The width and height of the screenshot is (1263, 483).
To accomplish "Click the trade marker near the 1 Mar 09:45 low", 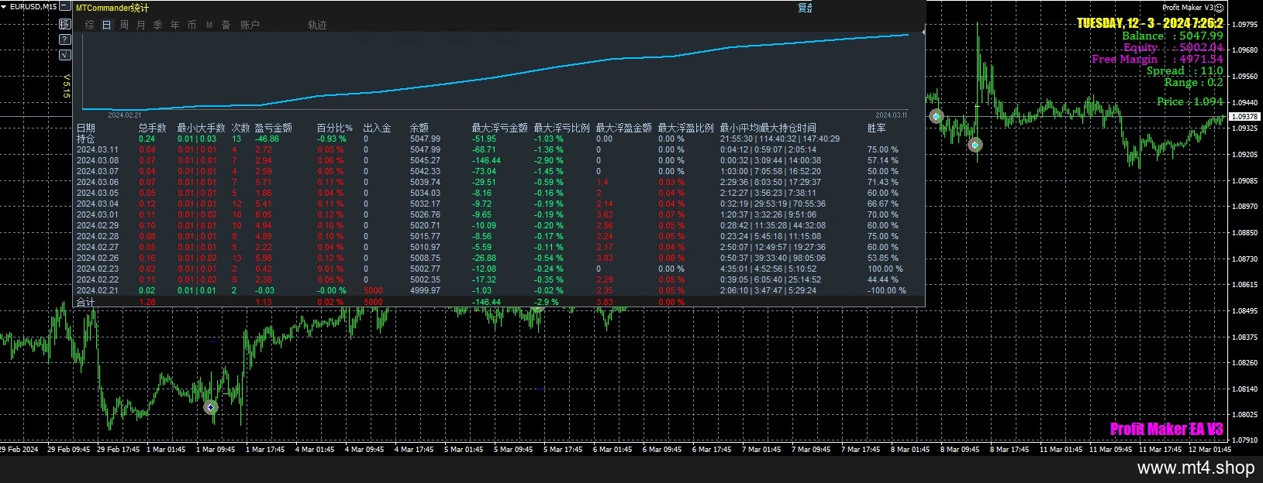I will [210, 407].
